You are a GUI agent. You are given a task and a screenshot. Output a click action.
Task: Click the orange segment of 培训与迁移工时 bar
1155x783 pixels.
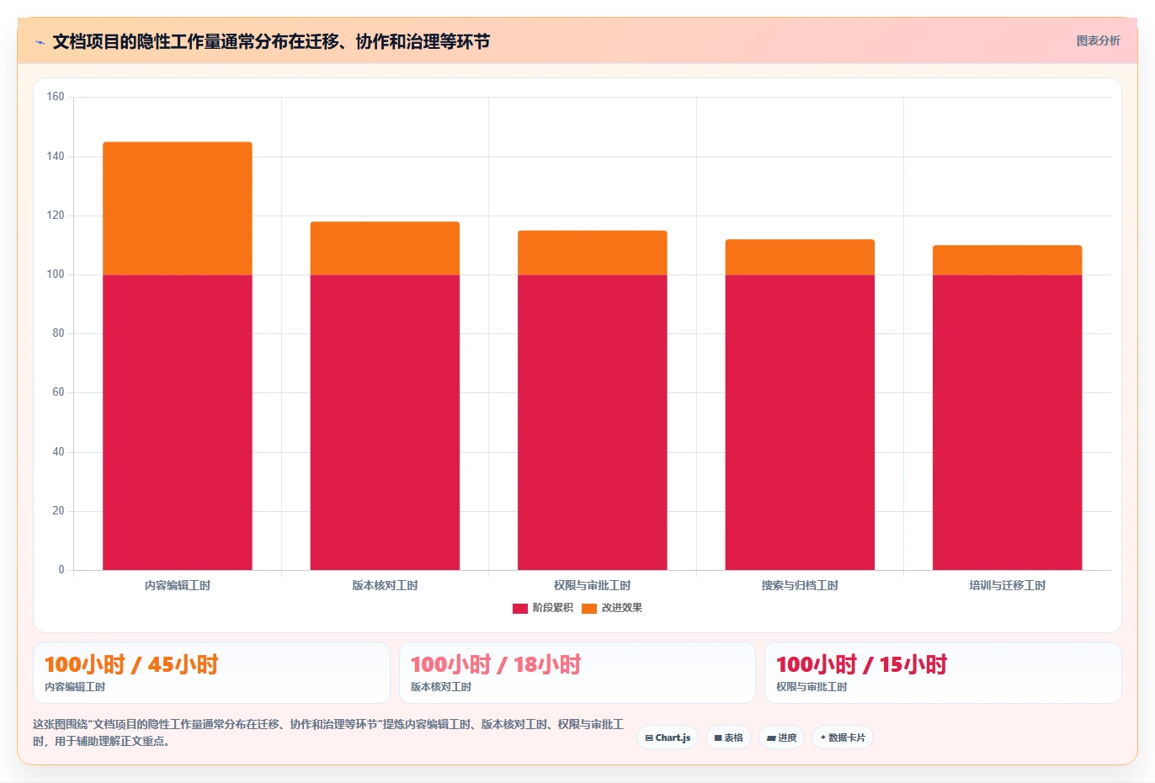coord(1008,260)
